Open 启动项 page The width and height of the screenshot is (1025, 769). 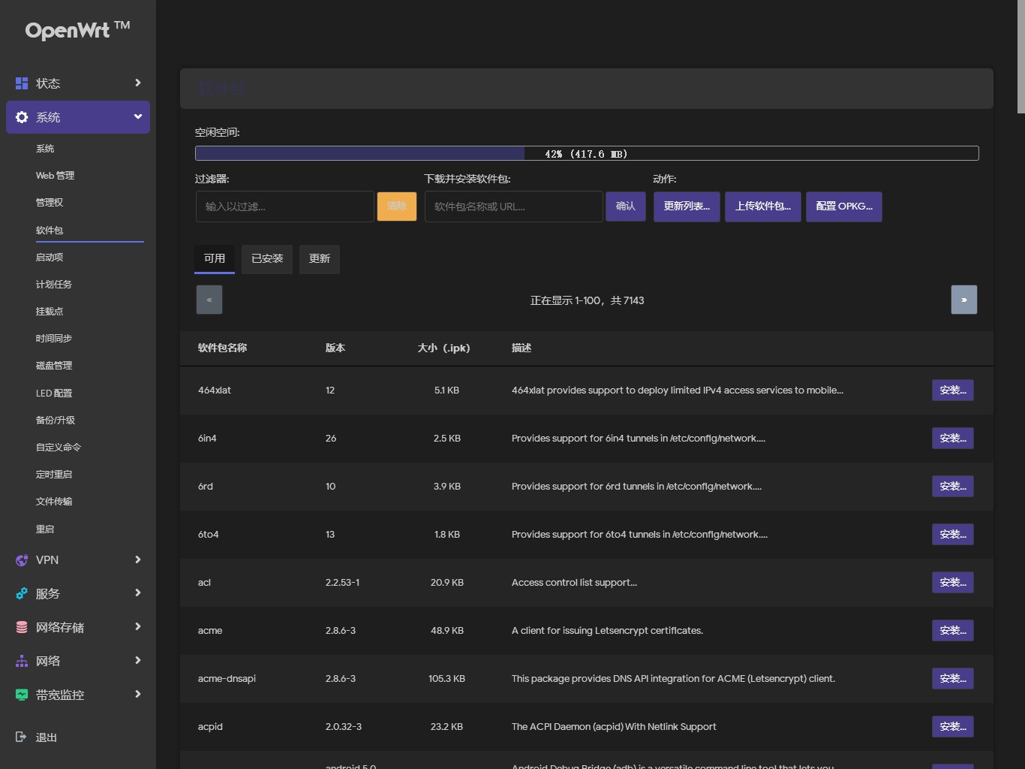tap(50, 258)
